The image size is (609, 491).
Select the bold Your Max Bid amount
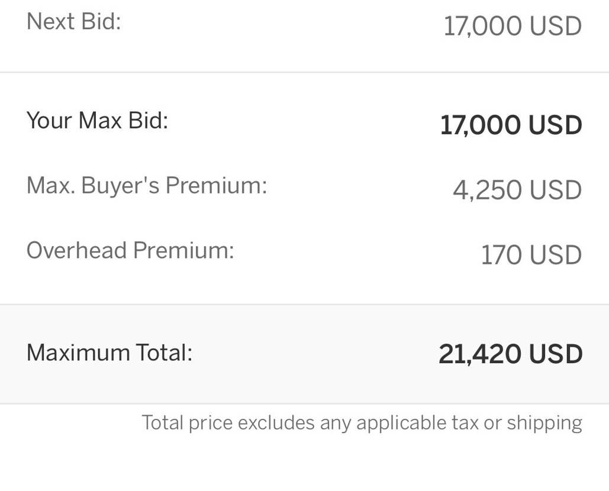[511, 125]
